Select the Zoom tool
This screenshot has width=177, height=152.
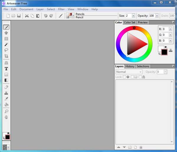coord(6,112)
